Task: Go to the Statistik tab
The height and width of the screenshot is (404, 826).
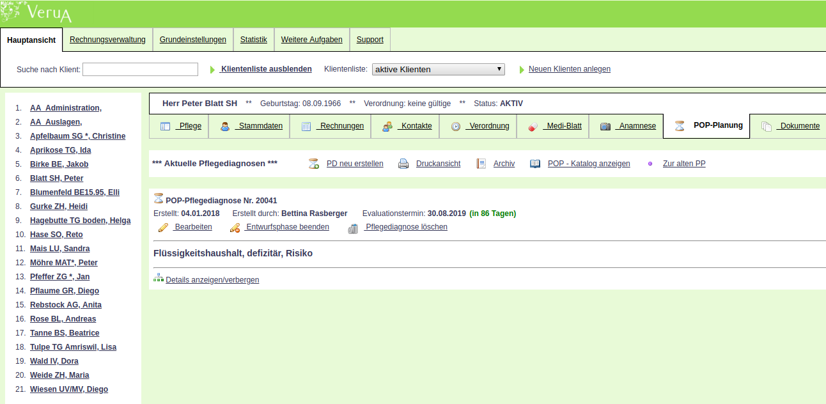Action: pyautogui.click(x=253, y=40)
